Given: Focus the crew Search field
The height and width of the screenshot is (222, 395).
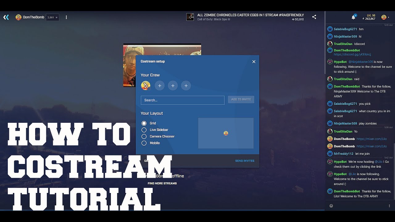Looking at the screenshot, I should (183, 100).
